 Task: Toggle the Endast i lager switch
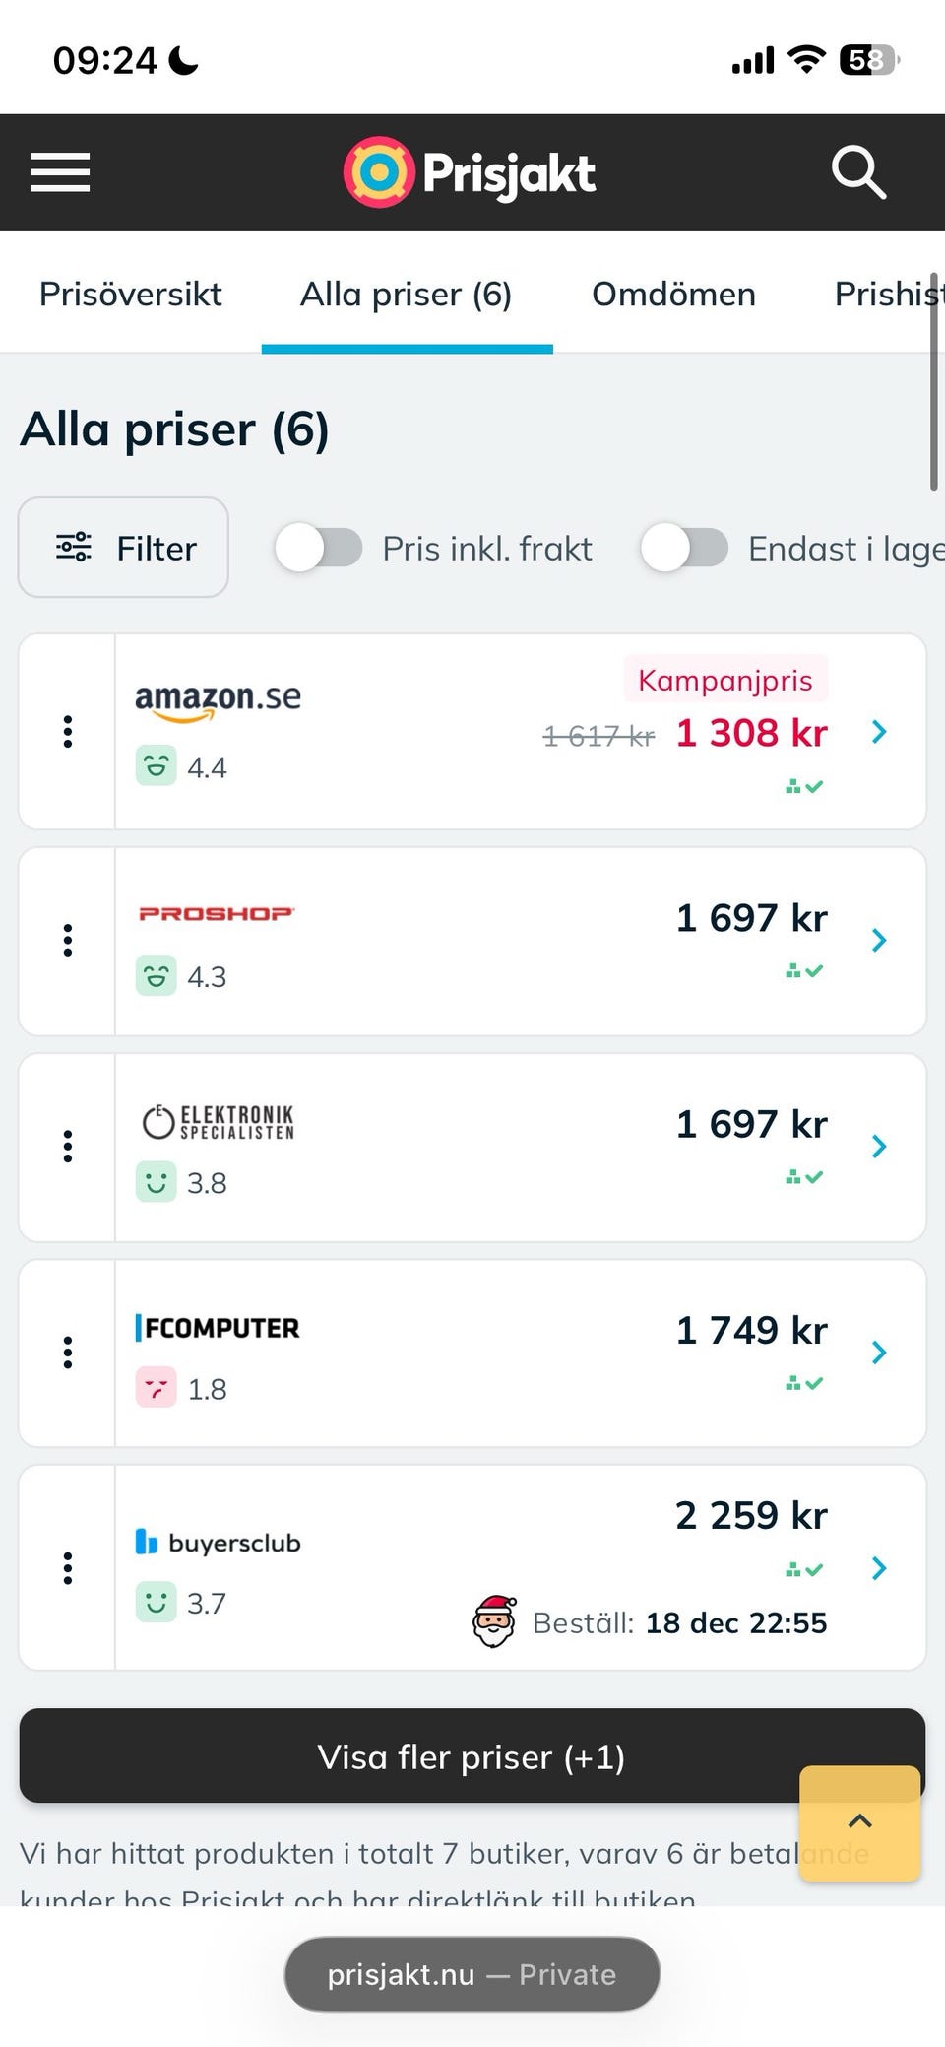point(684,548)
